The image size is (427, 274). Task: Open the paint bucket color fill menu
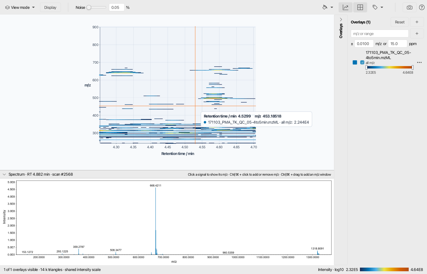[x=328, y=7]
